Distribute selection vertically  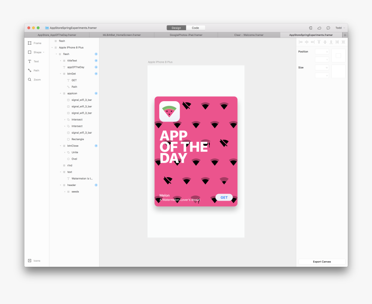343,42
